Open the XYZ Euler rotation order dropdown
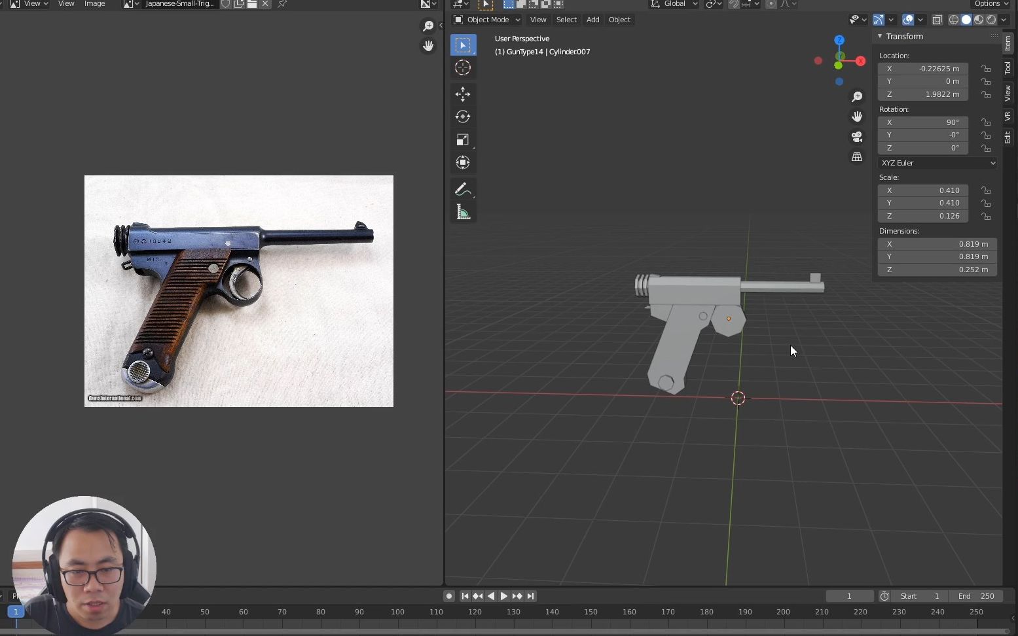The width and height of the screenshot is (1018, 636). [x=937, y=163]
